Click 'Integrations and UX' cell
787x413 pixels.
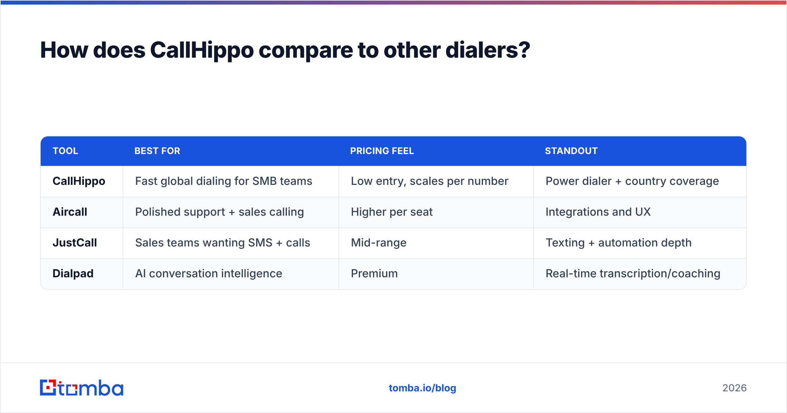point(640,212)
